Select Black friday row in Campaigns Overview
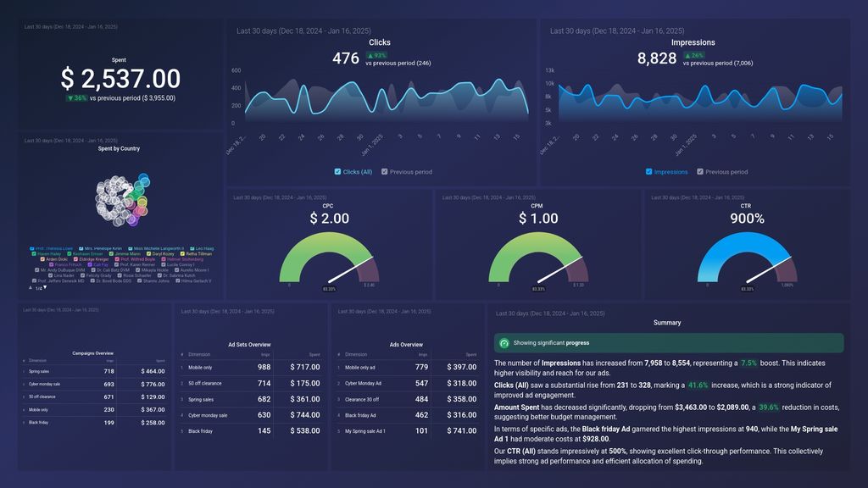The height and width of the screenshot is (488, 868). (x=93, y=422)
